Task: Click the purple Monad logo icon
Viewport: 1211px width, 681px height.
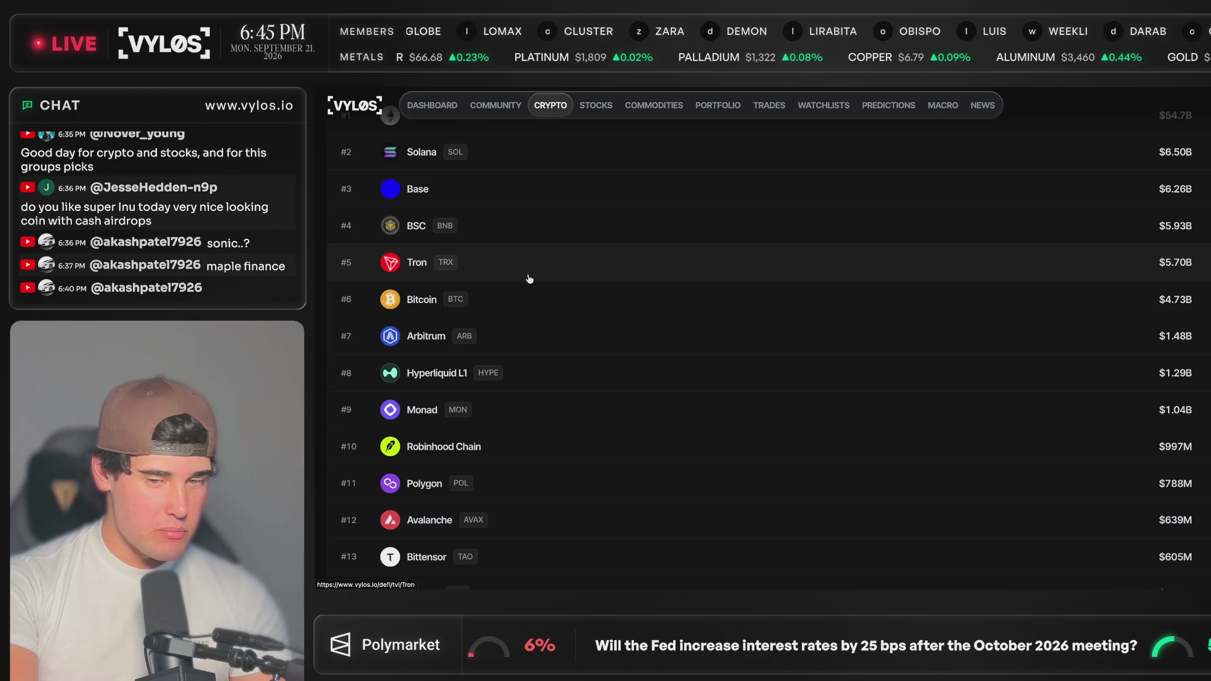Action: [x=390, y=410]
